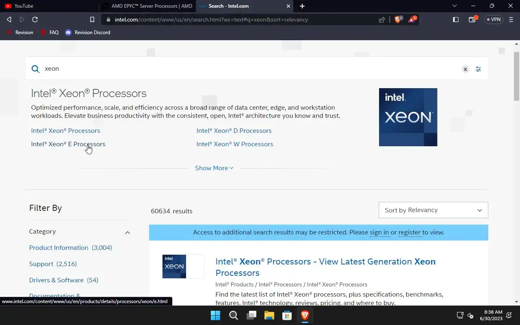Open the Revision bookmark
Screen dimensions: 520x325
coord(20,32)
